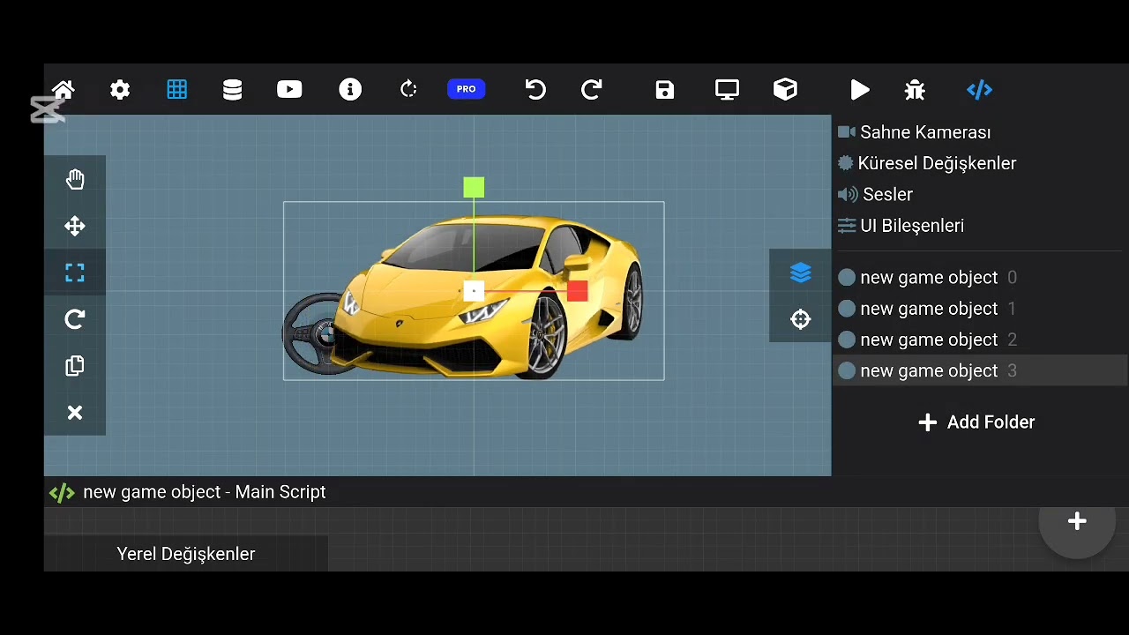Undo the last action
1129x635 pixels.
click(x=535, y=89)
